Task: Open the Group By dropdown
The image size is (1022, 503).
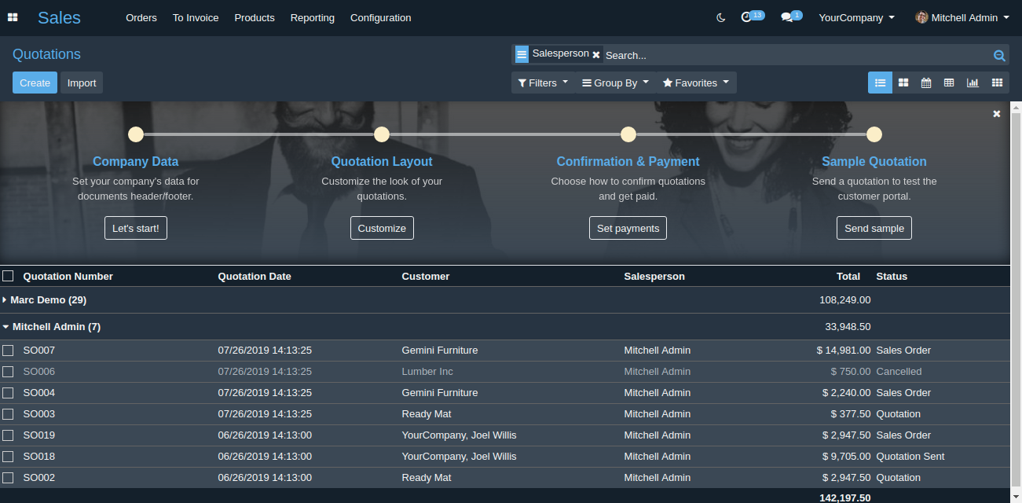Action: [615, 83]
